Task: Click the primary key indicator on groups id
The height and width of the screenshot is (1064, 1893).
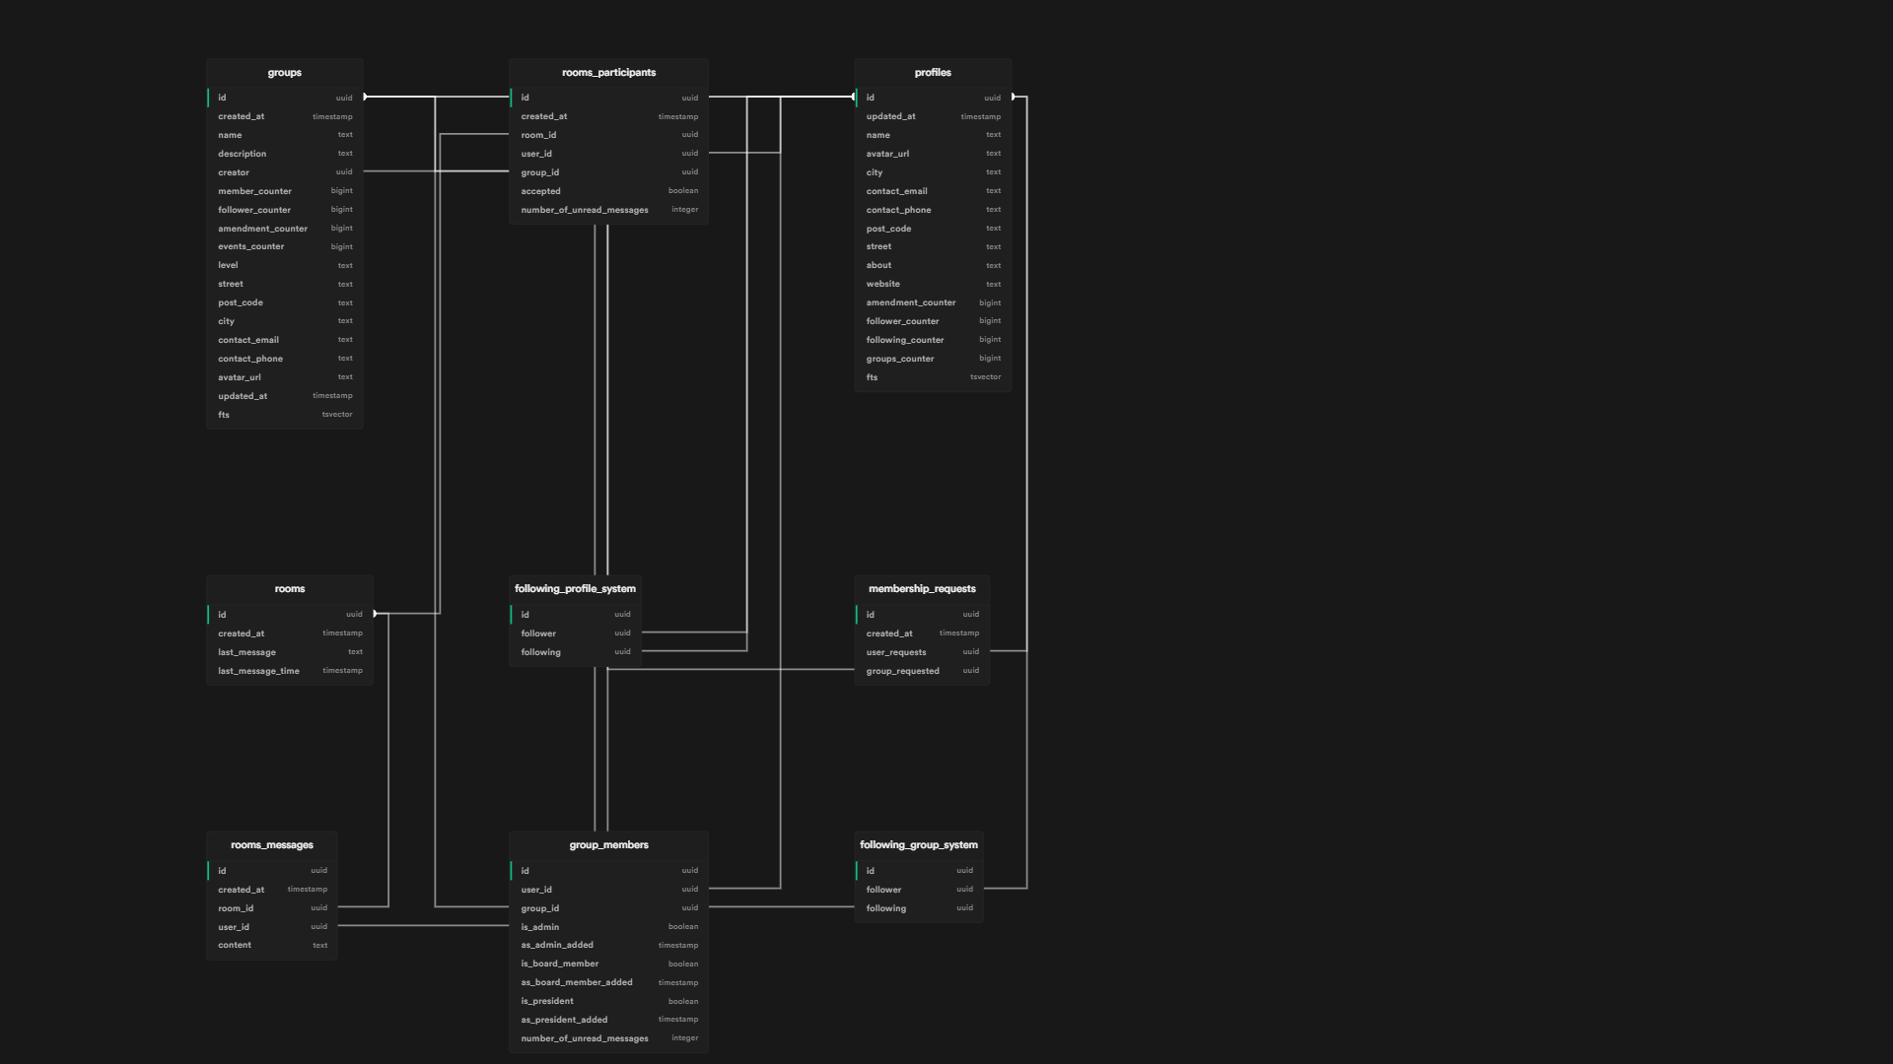Action: (x=209, y=98)
